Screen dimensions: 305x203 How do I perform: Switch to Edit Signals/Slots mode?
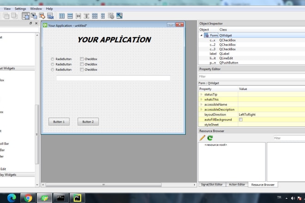tap(34, 16)
